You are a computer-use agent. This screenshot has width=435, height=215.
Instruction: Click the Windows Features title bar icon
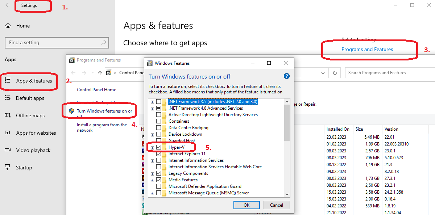[x=150, y=63]
